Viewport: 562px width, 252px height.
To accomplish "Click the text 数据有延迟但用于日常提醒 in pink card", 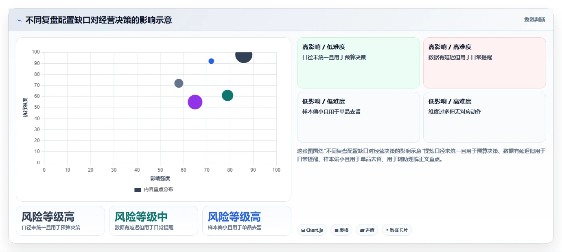I will pyautogui.click(x=460, y=57).
